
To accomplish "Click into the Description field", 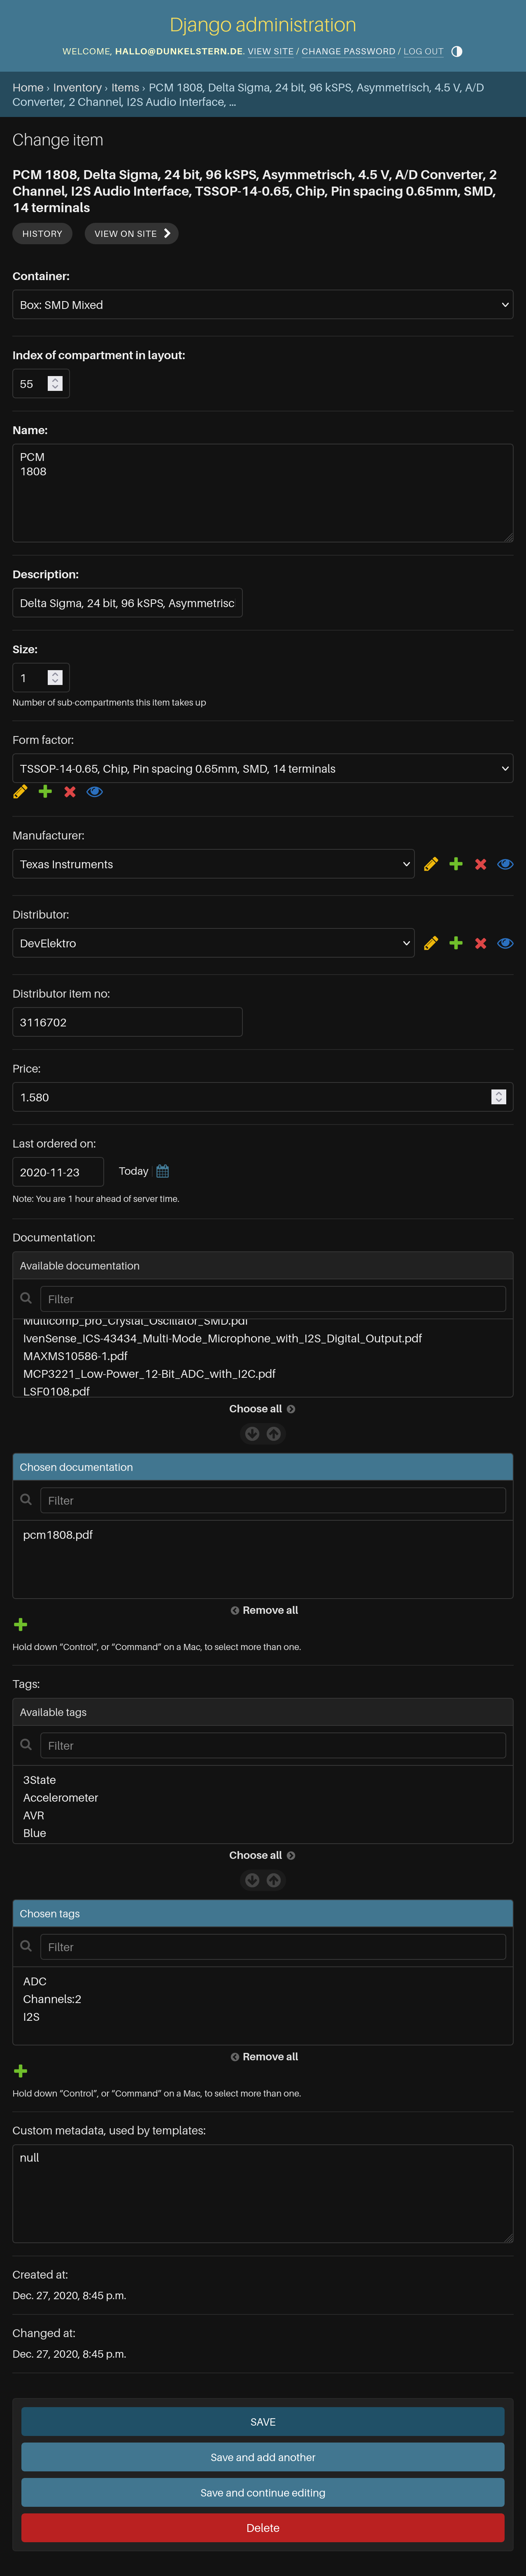I will click(127, 603).
